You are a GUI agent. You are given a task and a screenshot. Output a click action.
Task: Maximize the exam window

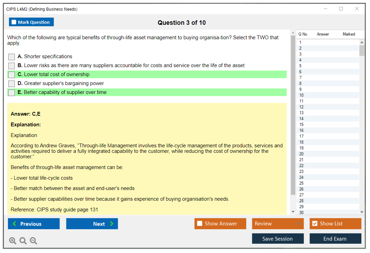point(341,9)
